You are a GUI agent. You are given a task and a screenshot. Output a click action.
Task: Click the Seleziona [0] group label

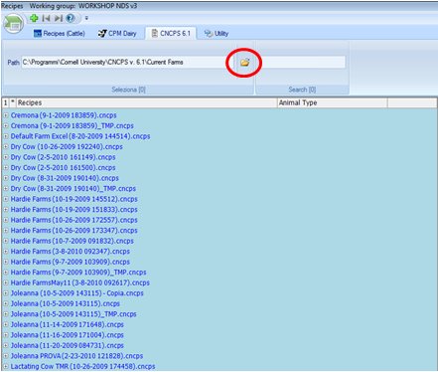[128, 90]
